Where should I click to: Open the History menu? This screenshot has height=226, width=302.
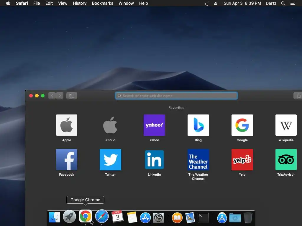point(80,3)
